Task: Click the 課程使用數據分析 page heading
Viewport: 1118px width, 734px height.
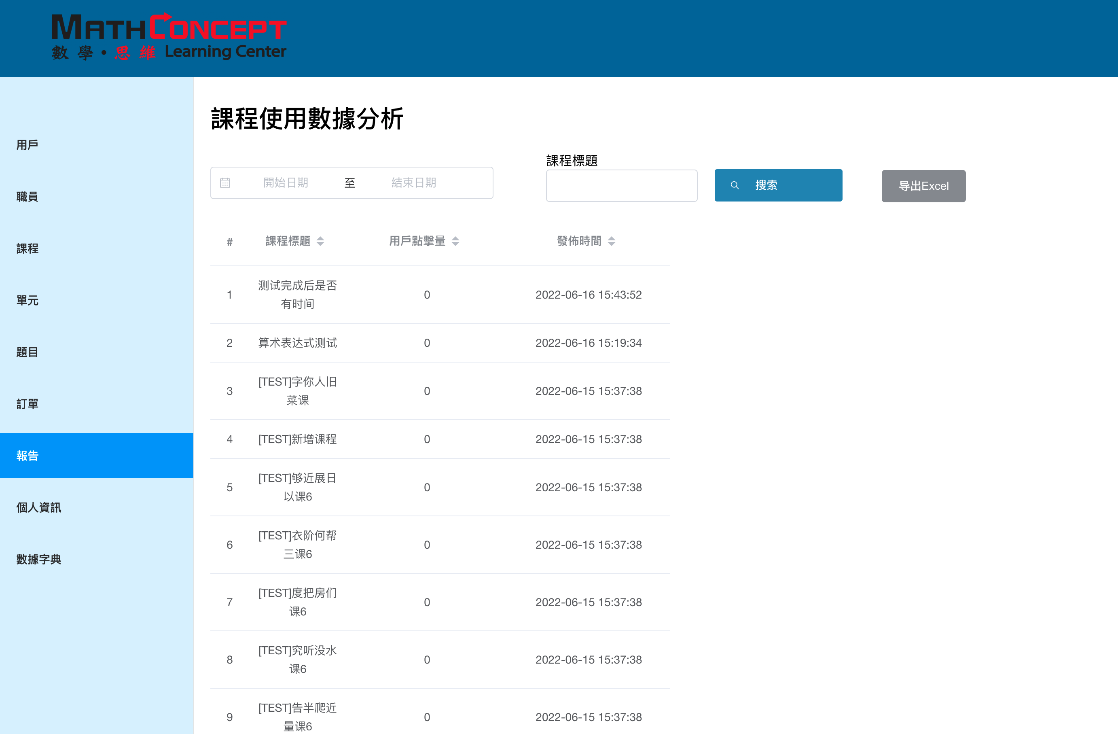Action: [307, 119]
